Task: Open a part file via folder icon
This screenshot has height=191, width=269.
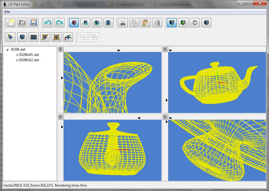Action: click(x=22, y=23)
